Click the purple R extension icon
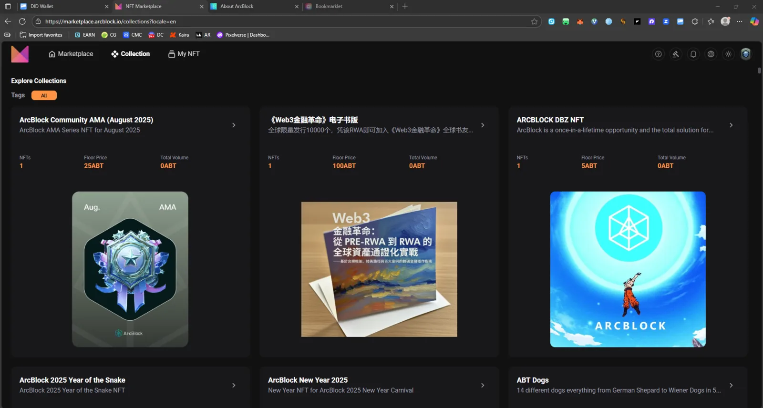This screenshot has height=408, width=763. point(651,21)
